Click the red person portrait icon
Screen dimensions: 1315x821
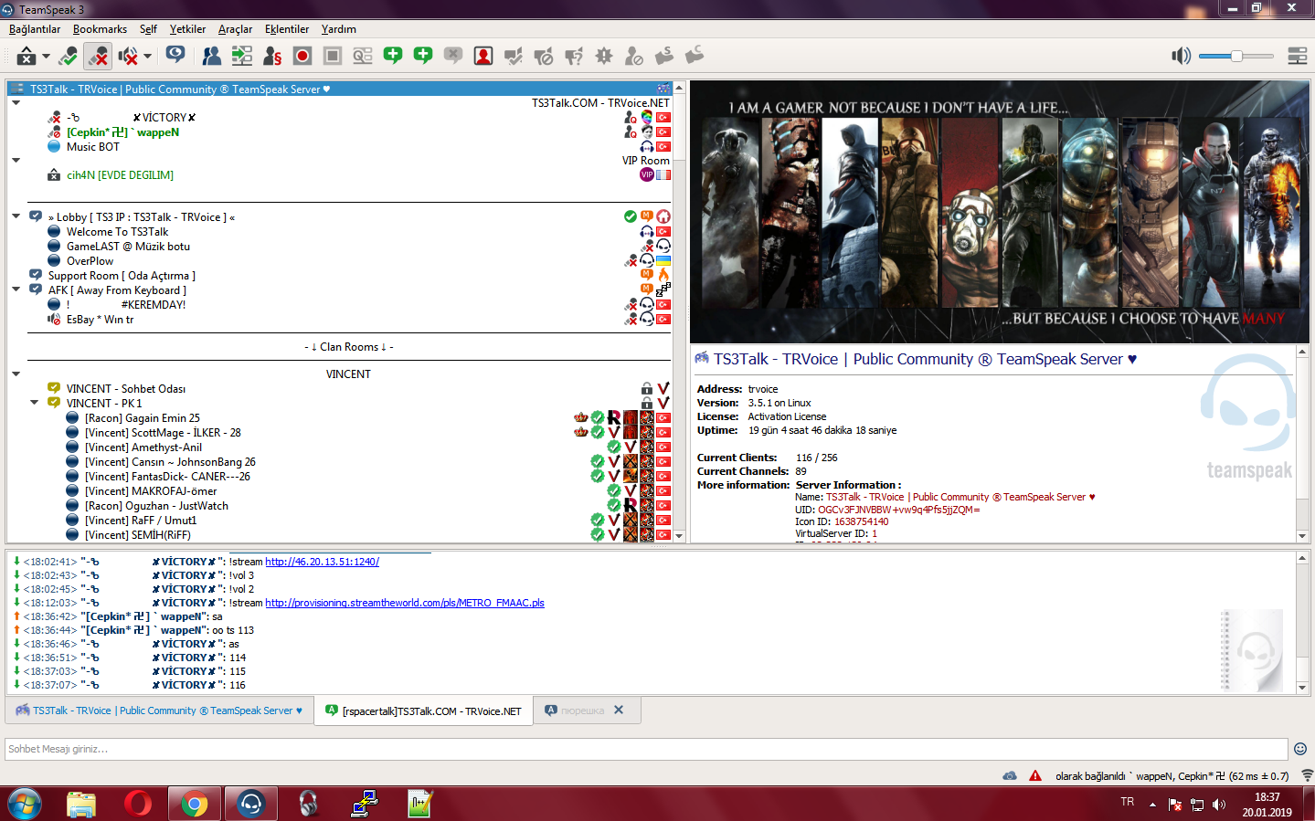pyautogui.click(x=483, y=57)
